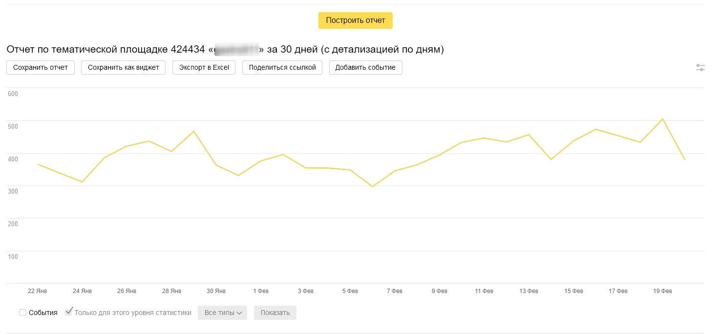Click the chart peak at 19 Фев
The height and width of the screenshot is (334, 714).
coord(662,119)
